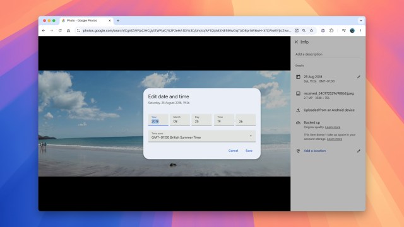This screenshot has height=227, width=404.
Task: Go to the browser home page icon
Action: [x=69, y=31]
